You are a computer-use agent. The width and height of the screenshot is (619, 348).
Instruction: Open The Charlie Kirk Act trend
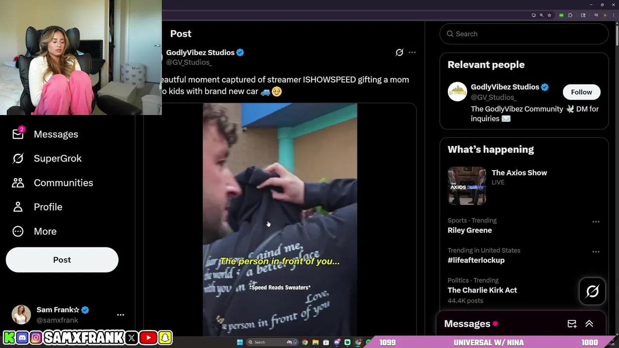click(x=482, y=290)
